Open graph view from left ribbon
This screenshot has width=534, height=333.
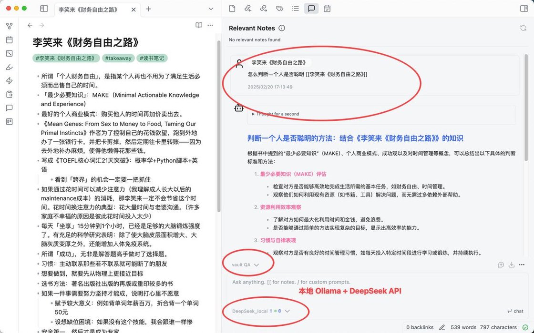(x=9, y=26)
